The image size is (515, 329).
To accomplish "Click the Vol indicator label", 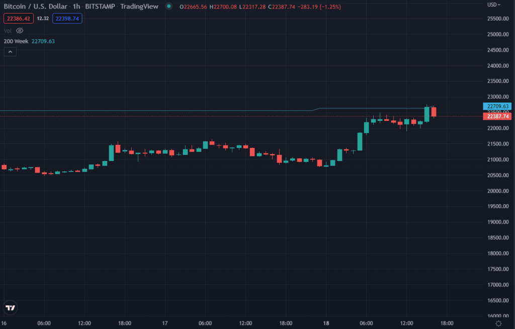I will [x=8, y=31].
